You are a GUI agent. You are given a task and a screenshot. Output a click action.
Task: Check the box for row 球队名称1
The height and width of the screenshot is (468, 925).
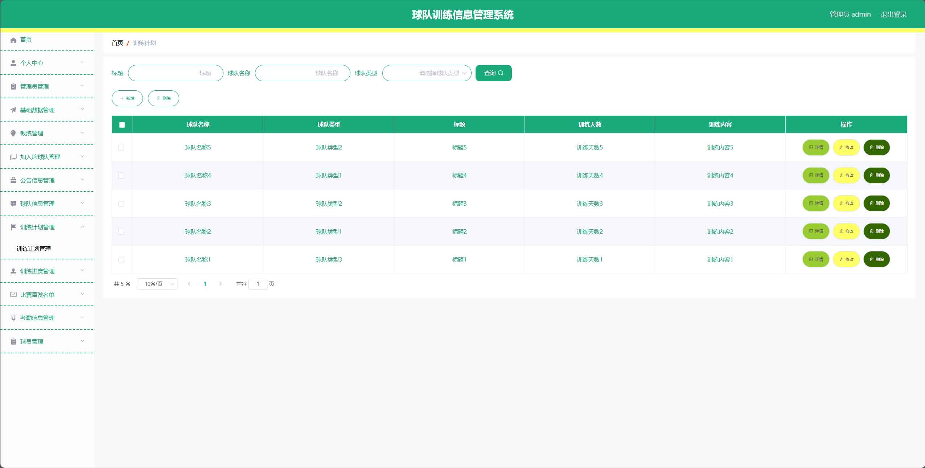pyautogui.click(x=121, y=260)
